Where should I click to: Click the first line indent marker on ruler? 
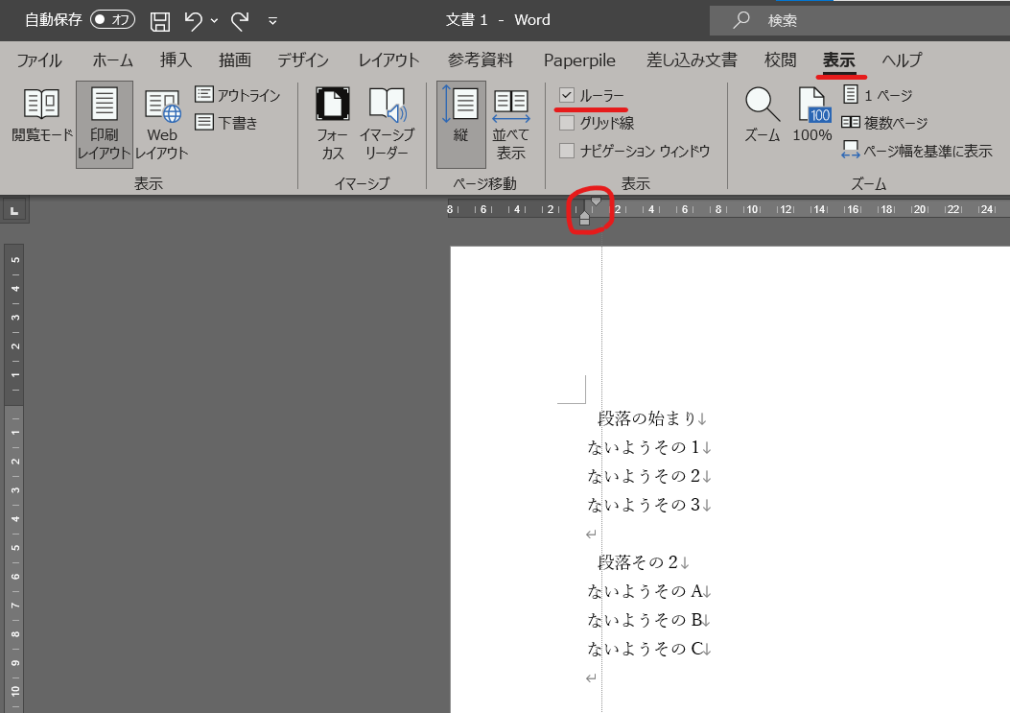pyautogui.click(x=596, y=202)
